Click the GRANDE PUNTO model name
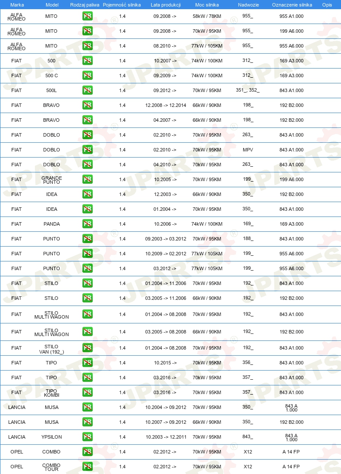 51,180
